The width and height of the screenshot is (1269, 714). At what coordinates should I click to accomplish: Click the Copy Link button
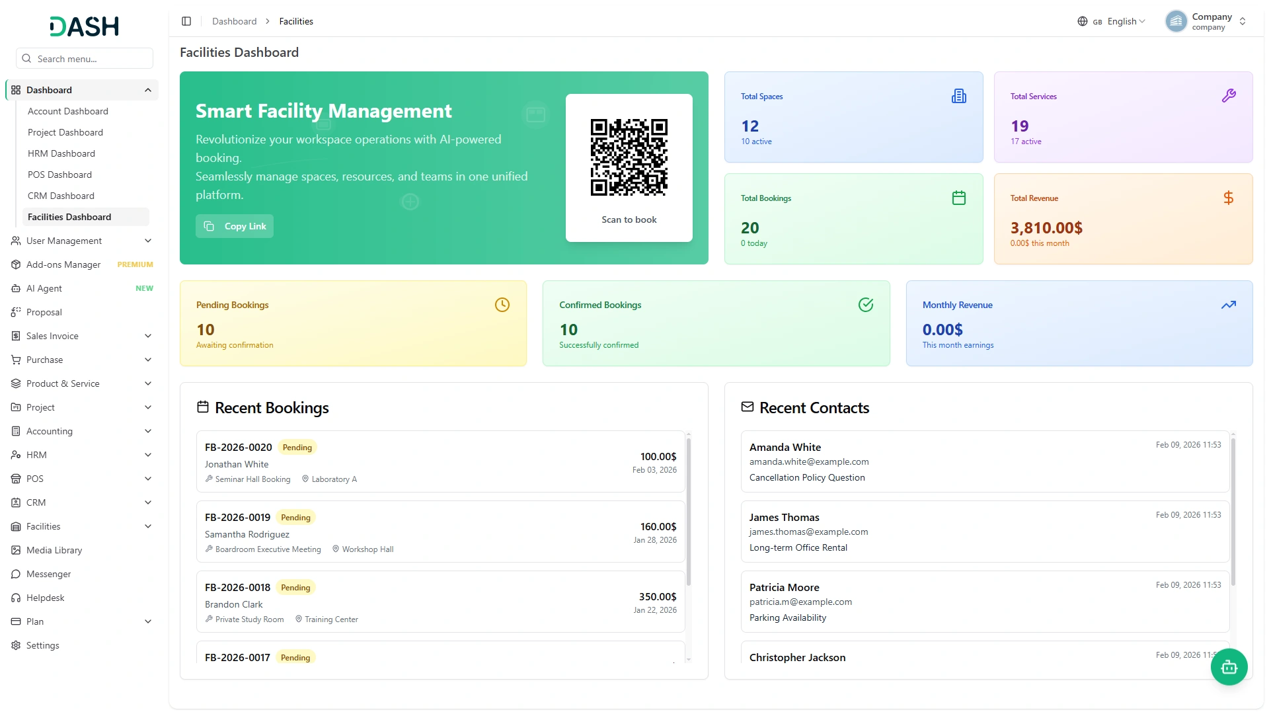coord(235,226)
